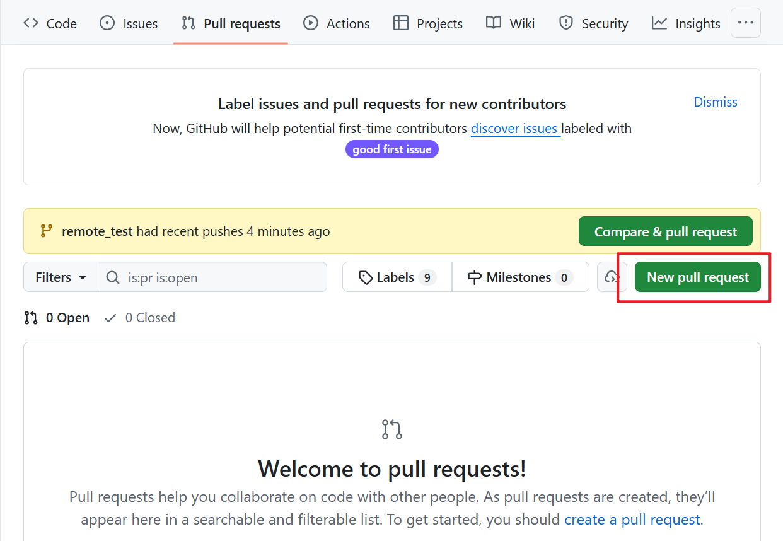Click the cloud icon button beside Milestones

612,277
